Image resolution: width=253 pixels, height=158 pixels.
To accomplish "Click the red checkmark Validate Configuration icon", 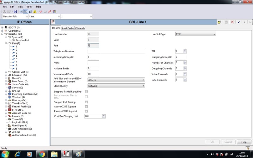I will pos(40,12).
